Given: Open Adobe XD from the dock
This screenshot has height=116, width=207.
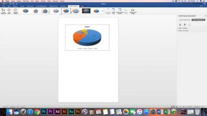Looking at the screenshot, I should point(58,112).
